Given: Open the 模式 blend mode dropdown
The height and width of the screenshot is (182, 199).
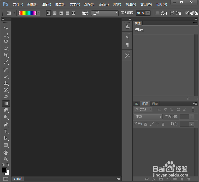Looking at the screenshot, I should tap(105, 13).
